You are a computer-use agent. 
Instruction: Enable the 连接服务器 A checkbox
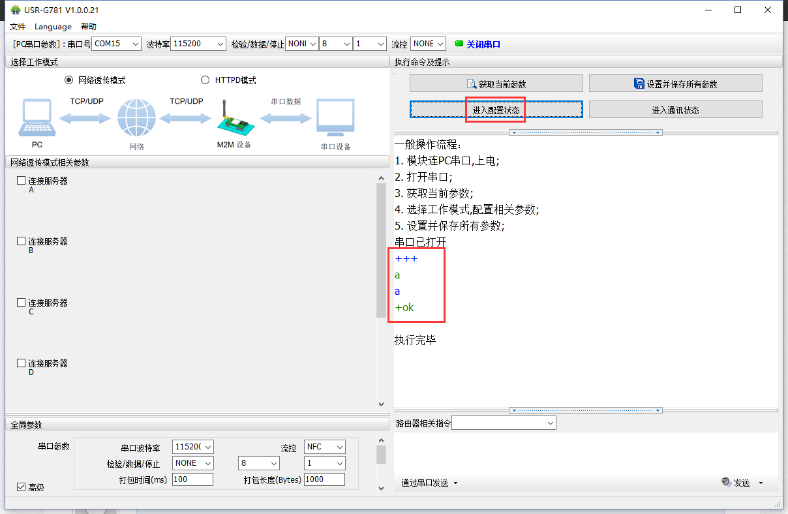(22, 181)
